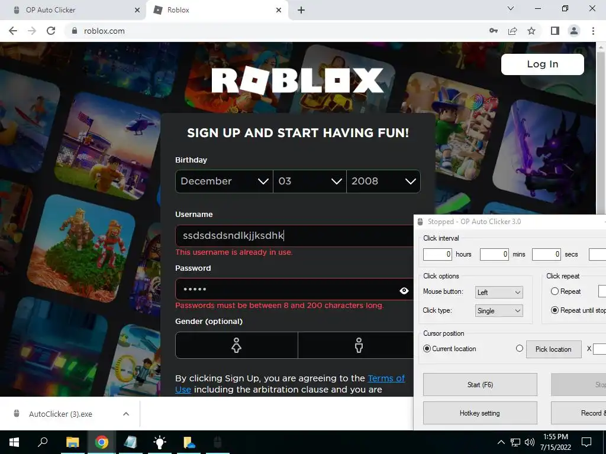606x454 pixels.
Task: Open the notepad-like taskbar app
Action: (x=130, y=442)
